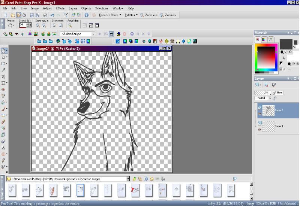
Task: Open the browser folder path dropdown
Action: click(x=128, y=179)
